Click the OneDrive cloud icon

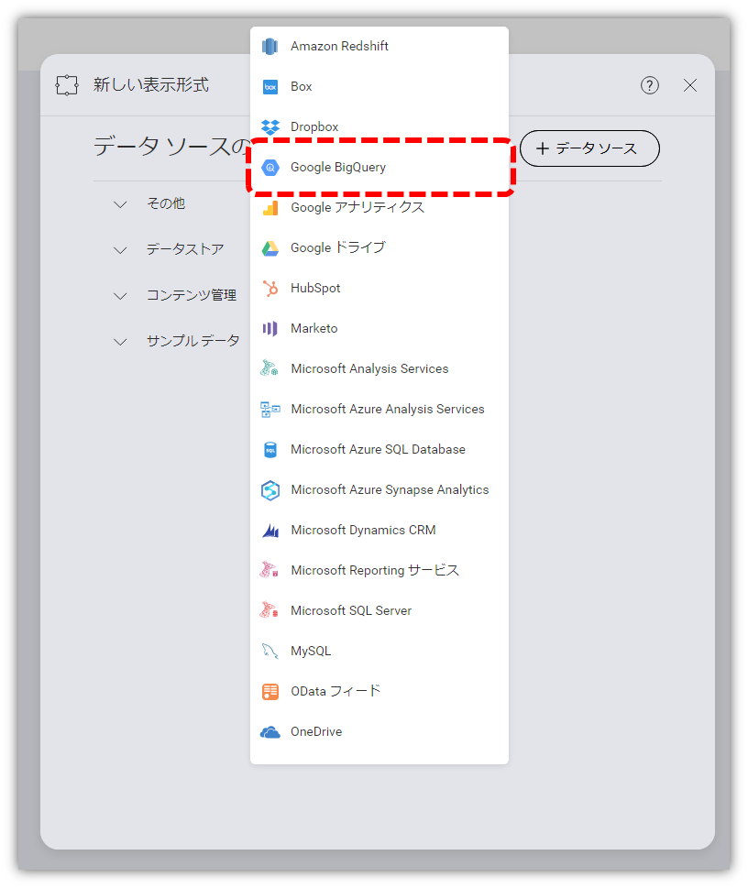(x=270, y=732)
